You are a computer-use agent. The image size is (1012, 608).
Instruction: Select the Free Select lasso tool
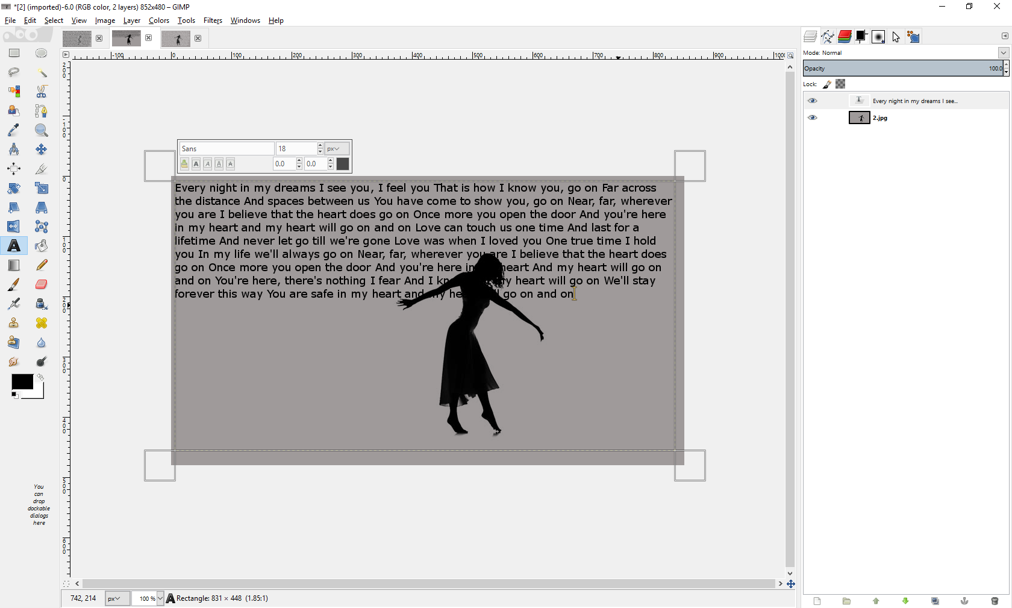click(x=14, y=72)
